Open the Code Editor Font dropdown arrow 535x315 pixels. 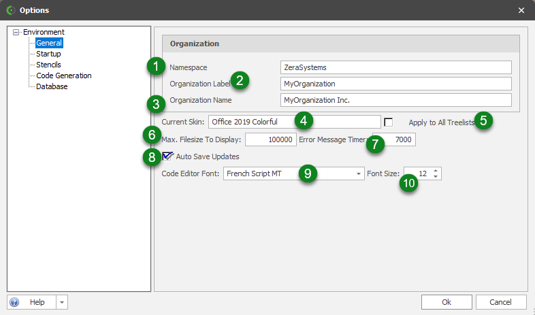click(x=358, y=174)
